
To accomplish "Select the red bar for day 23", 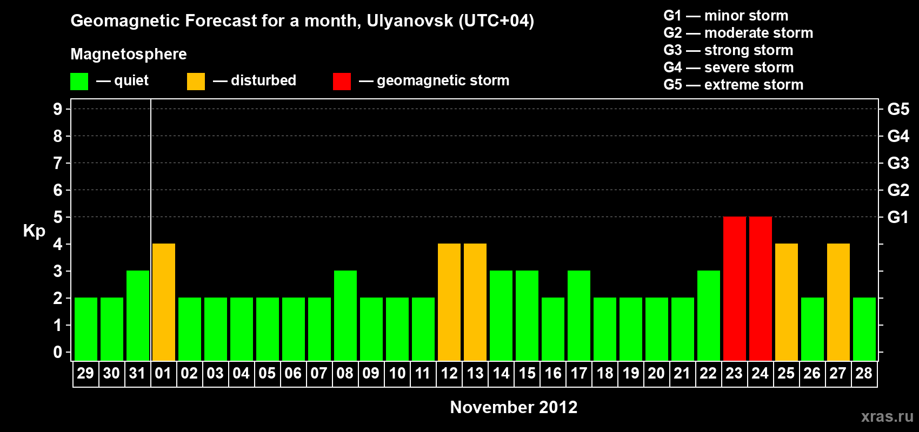I will [735, 288].
